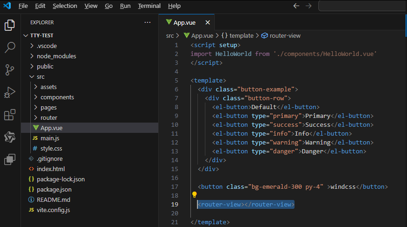Open the .gitignore file
This screenshot has height=227, width=407.
tap(90, 158)
